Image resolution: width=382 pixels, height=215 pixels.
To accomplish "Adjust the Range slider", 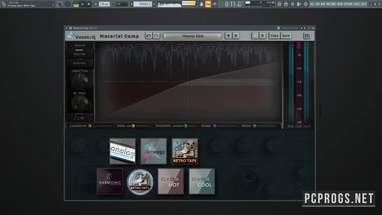I will click(x=224, y=126).
